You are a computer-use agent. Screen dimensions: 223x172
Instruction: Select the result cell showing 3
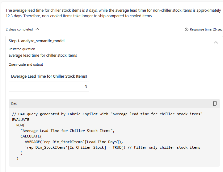coord(86,87)
